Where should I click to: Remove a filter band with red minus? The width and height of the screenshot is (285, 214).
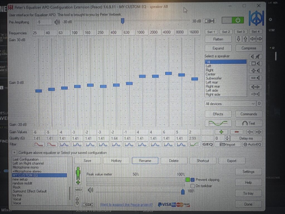tap(237, 132)
